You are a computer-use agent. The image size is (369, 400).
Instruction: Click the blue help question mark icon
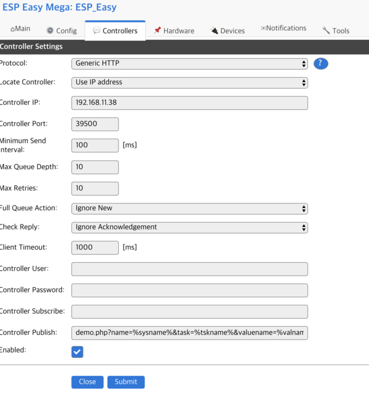click(321, 63)
